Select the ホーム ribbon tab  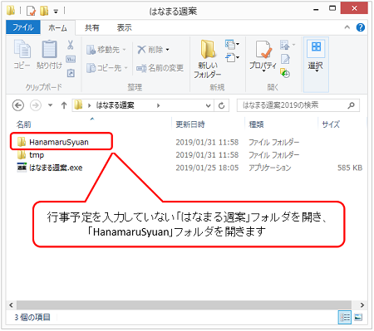point(57,27)
